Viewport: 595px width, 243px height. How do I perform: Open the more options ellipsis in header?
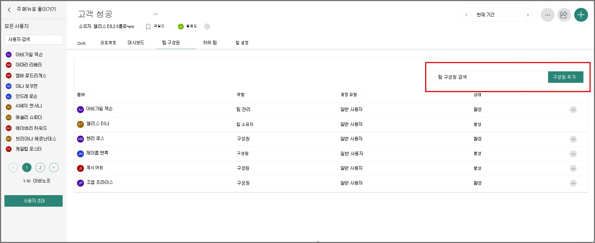[547, 15]
